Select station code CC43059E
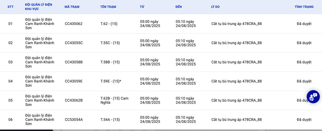This screenshot has height=131, width=322. pyautogui.click(x=74, y=81)
